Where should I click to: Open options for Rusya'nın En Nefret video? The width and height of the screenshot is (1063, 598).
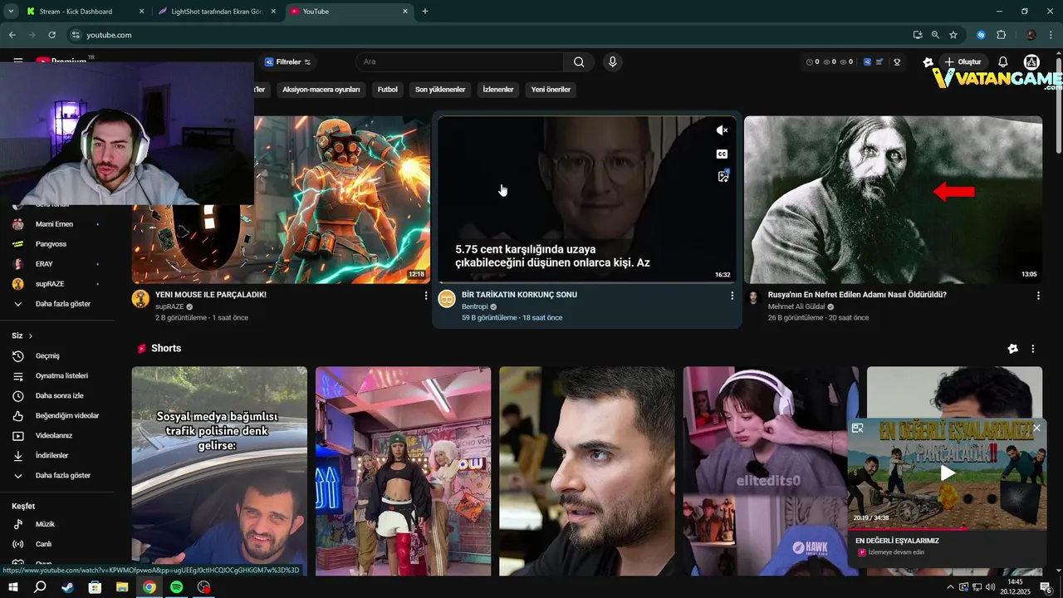point(1038,296)
